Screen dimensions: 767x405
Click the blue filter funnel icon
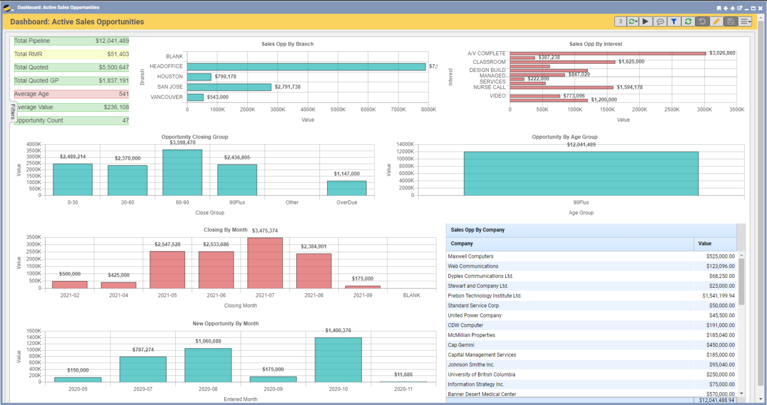pos(674,21)
